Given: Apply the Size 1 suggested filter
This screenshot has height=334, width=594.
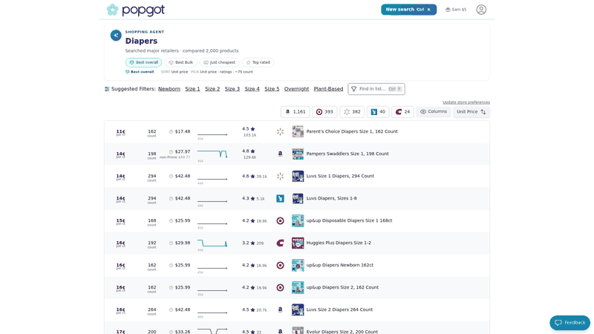Looking at the screenshot, I should 192,89.
